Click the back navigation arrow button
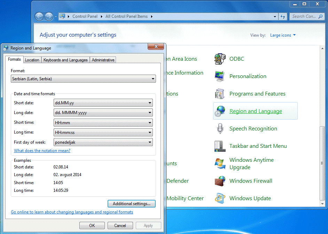Screen dimensions: 328x234 click(x=39, y=16)
